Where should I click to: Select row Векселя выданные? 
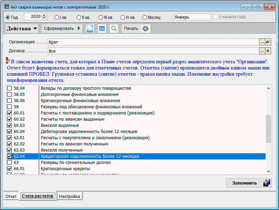click(x=136, y=125)
